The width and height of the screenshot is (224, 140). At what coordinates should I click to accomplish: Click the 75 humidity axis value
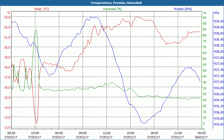coord(205,41)
